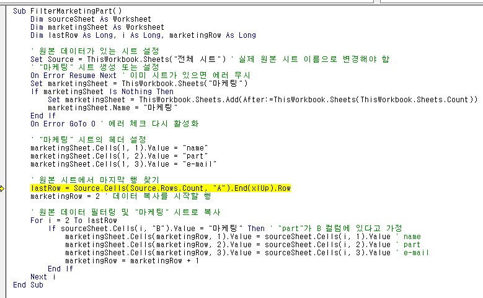Click the 'For i = 2 To lastRow' line
Viewport: 483px width, 298px height.
(x=74, y=221)
